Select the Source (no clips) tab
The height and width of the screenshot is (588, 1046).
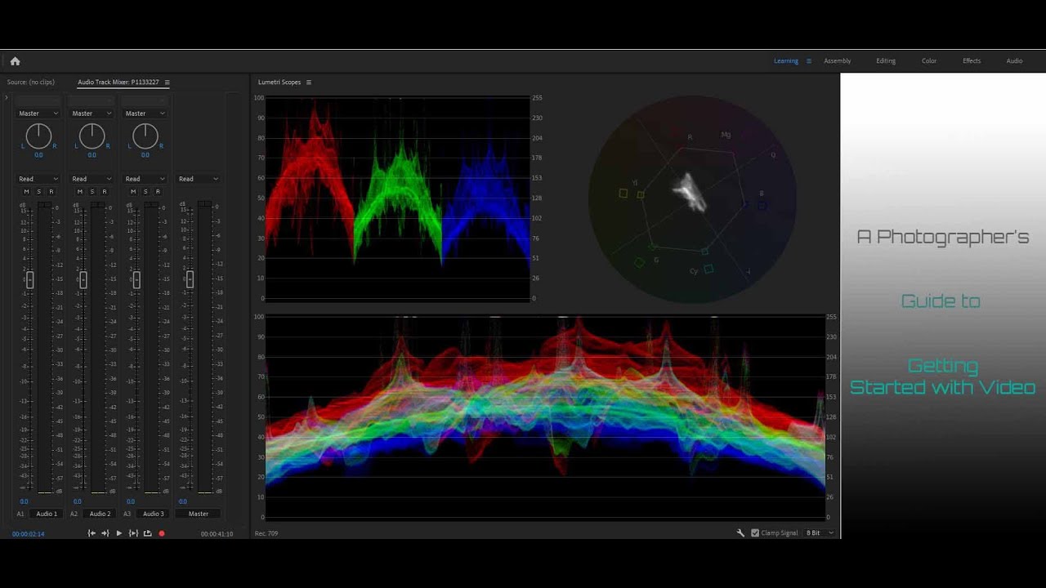coord(31,82)
